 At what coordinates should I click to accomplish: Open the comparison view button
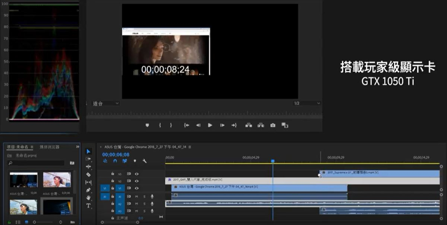[285, 125]
